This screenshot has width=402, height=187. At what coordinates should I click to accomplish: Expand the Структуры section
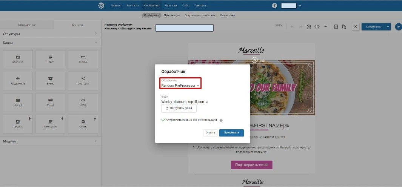click(50, 34)
